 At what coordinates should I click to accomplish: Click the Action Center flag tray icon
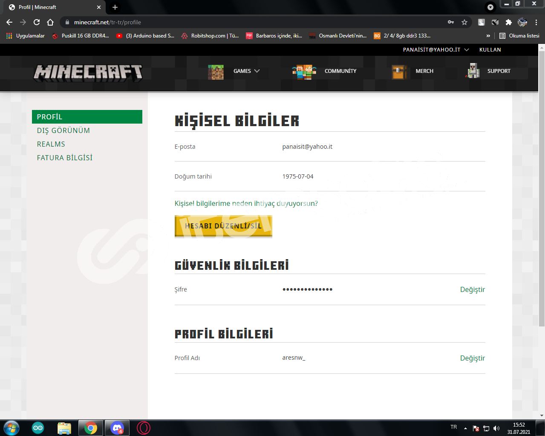pos(476,428)
